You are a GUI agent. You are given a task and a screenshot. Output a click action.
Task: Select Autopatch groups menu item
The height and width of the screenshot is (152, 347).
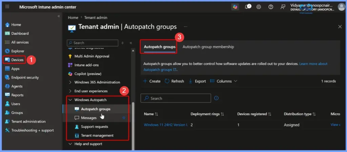(96, 109)
